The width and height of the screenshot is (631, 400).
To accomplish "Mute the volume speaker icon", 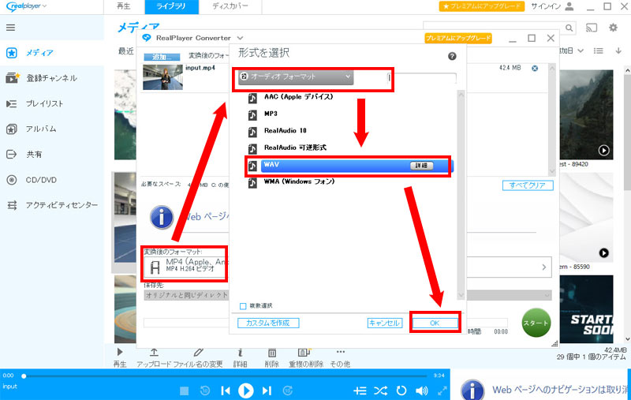I will click(422, 390).
